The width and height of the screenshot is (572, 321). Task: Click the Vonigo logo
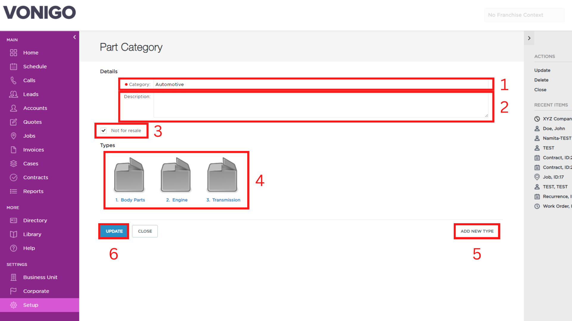[39, 12]
